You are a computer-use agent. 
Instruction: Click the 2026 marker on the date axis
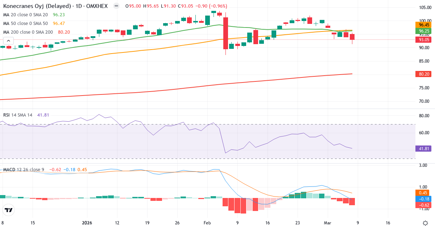click(x=86, y=223)
